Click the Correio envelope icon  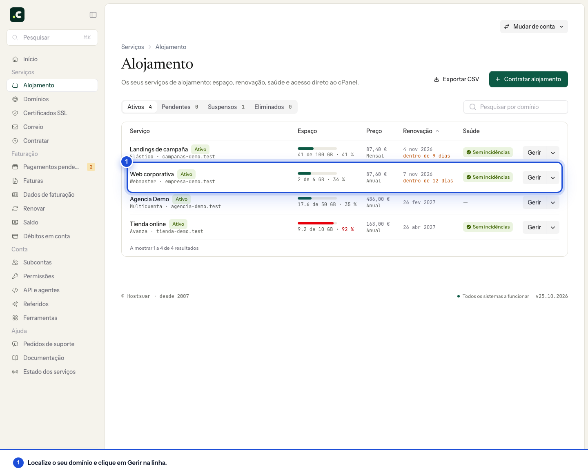tap(15, 127)
